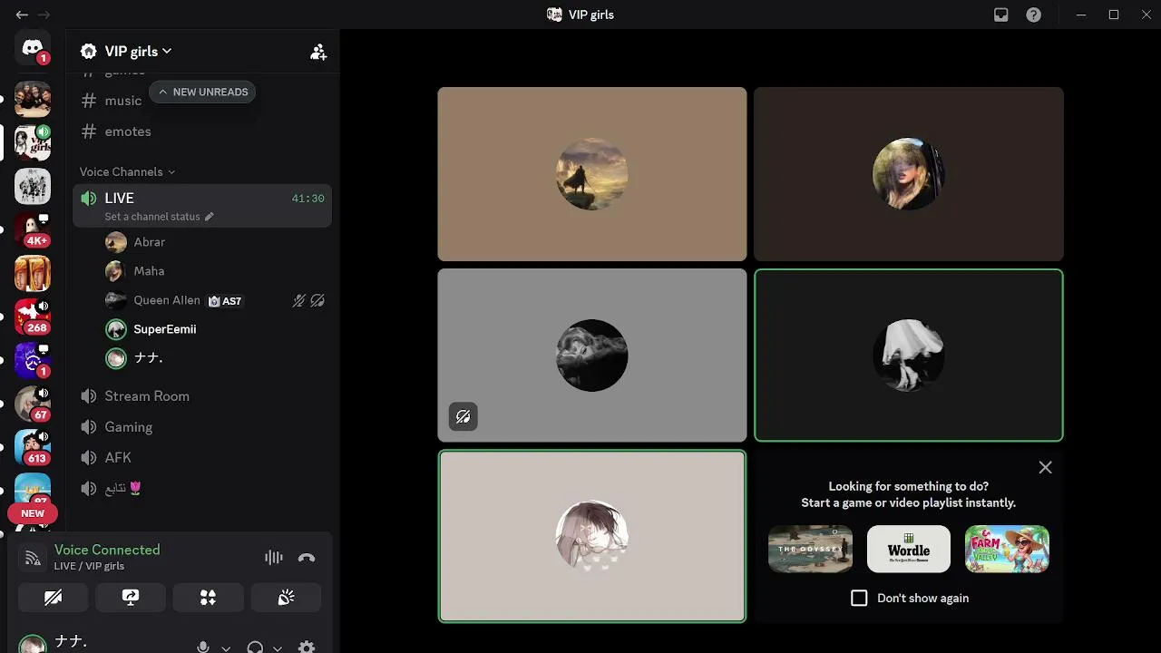Viewport: 1161px width, 653px height.
Task: Focus the anime avatar video tile
Action: [592, 537]
